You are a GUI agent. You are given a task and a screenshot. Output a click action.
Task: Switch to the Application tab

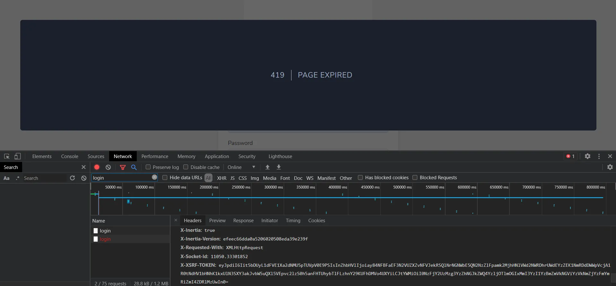[217, 156]
